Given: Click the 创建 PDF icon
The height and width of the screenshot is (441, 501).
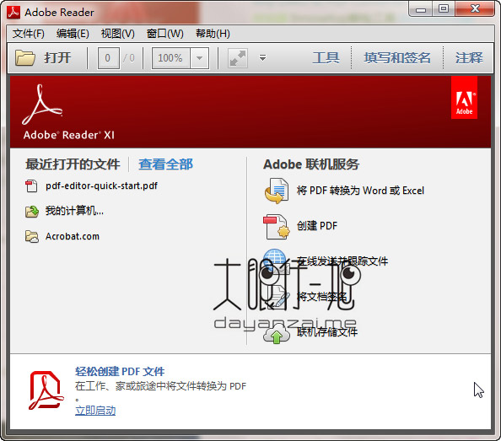Looking at the screenshot, I should [277, 227].
